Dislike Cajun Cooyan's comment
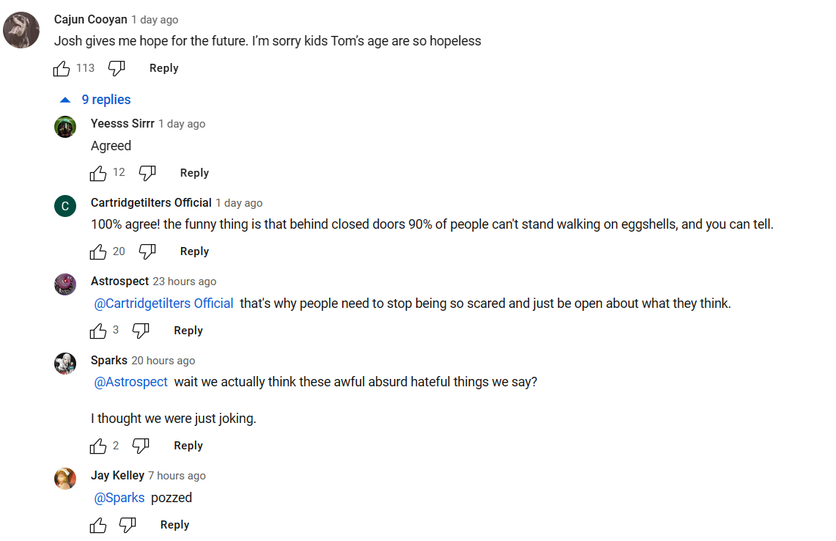Screen dimensions: 836x541 click(x=116, y=68)
